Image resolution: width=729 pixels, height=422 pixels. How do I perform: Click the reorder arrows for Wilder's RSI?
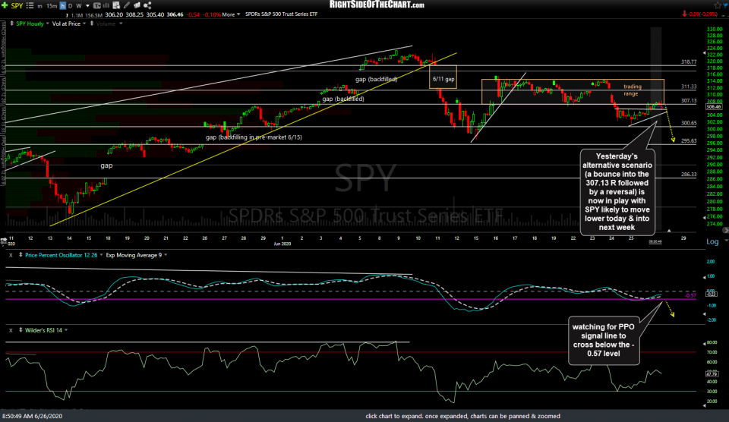tap(21, 330)
